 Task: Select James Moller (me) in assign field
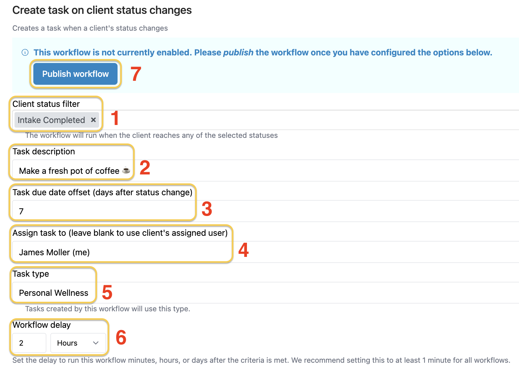point(55,252)
